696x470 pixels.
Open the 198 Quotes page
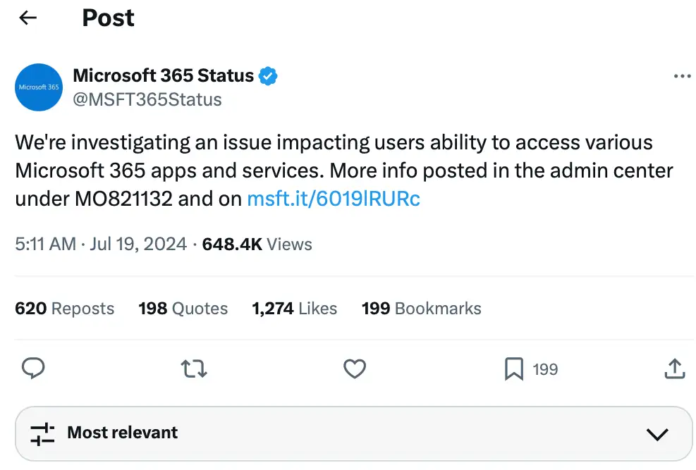coord(183,308)
